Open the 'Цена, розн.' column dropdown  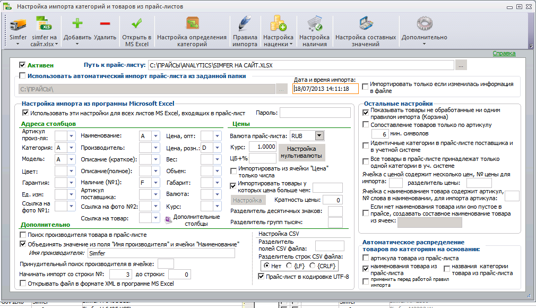point(218,148)
